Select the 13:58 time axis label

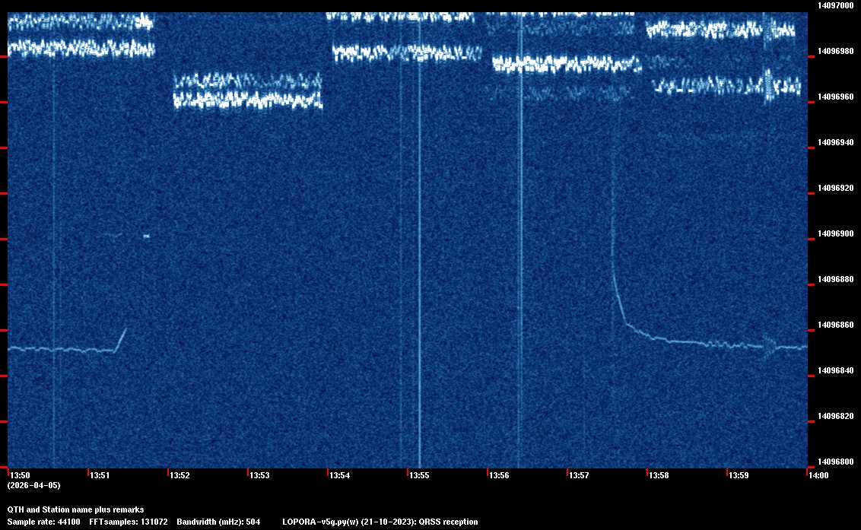click(x=659, y=475)
